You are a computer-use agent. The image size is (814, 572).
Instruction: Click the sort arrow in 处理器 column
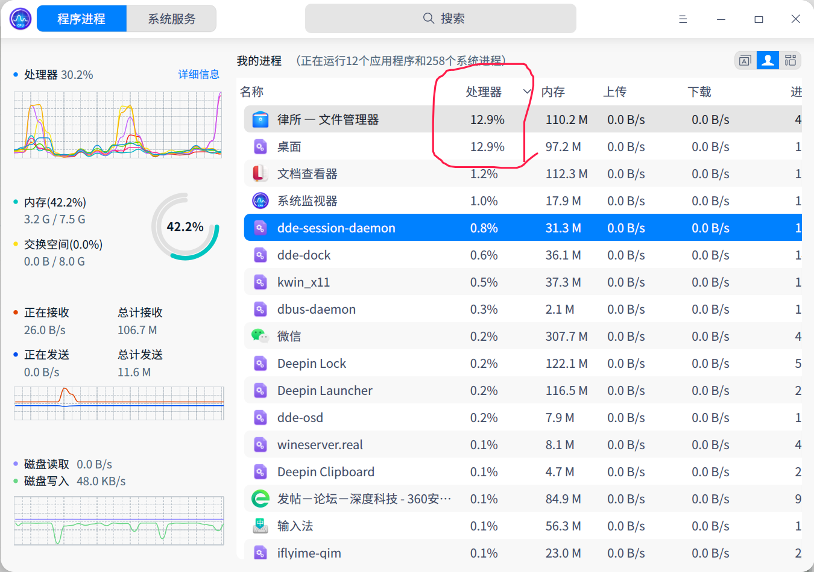tap(527, 92)
